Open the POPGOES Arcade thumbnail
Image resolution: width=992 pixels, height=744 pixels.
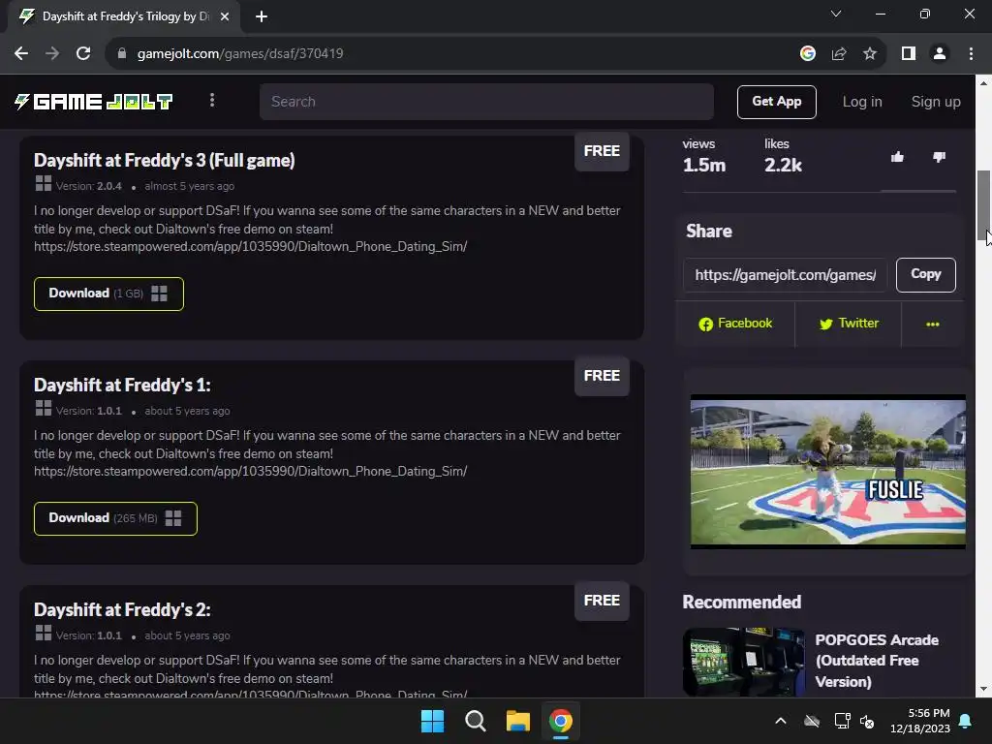pyautogui.click(x=744, y=662)
